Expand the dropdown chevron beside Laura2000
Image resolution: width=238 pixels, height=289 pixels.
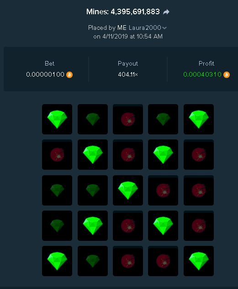[x=164, y=28]
